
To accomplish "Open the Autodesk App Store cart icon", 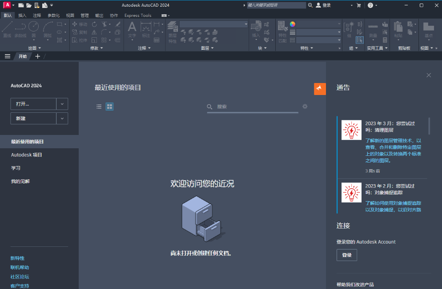I will (358, 5).
